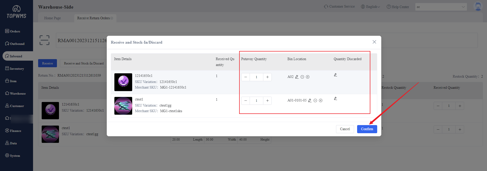
Task: Open the English language dropdown
Action: [x=371, y=7]
